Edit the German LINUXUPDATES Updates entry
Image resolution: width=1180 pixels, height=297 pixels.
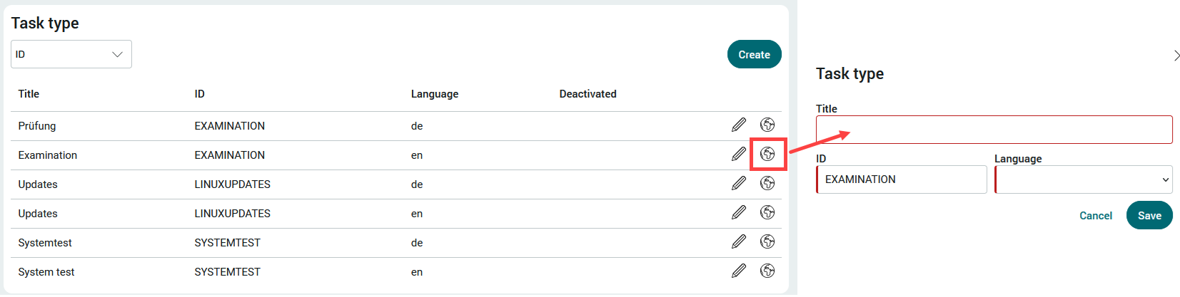[x=739, y=184]
